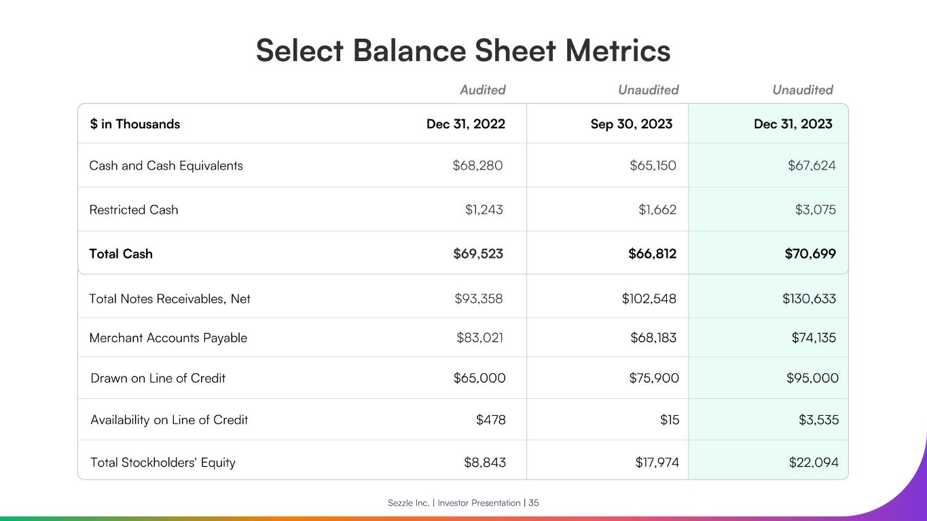Select the Cash and Cash Equivalents row label
This screenshot has height=521, width=927.
(166, 166)
